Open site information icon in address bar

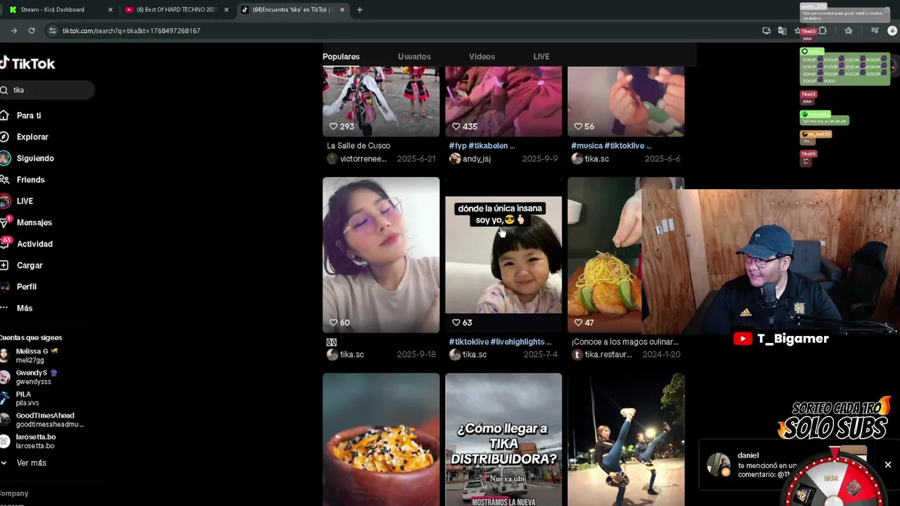(52, 31)
